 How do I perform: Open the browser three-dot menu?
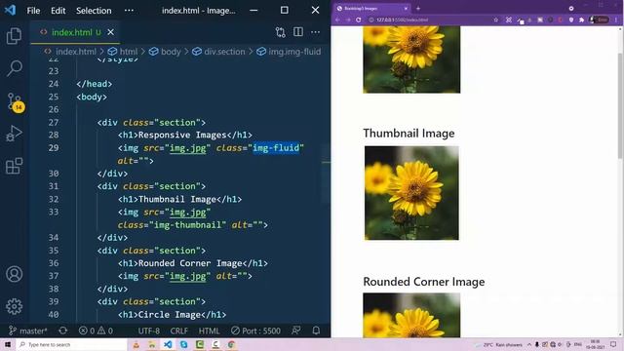click(616, 19)
